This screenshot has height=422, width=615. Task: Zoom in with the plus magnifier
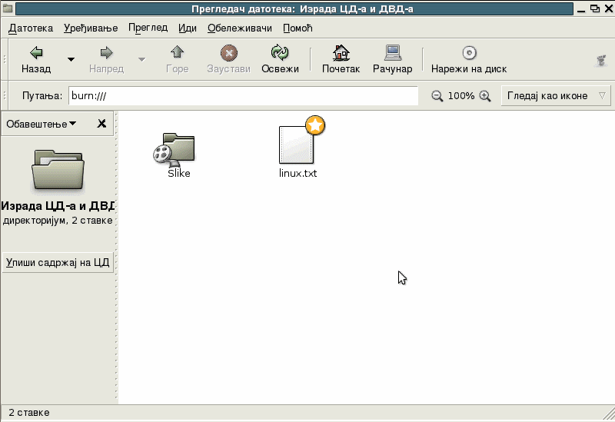(485, 95)
